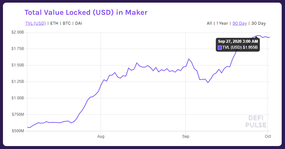Click the $1.50B y-axis label
This screenshot has width=285, height=149.
(x=17, y=65)
